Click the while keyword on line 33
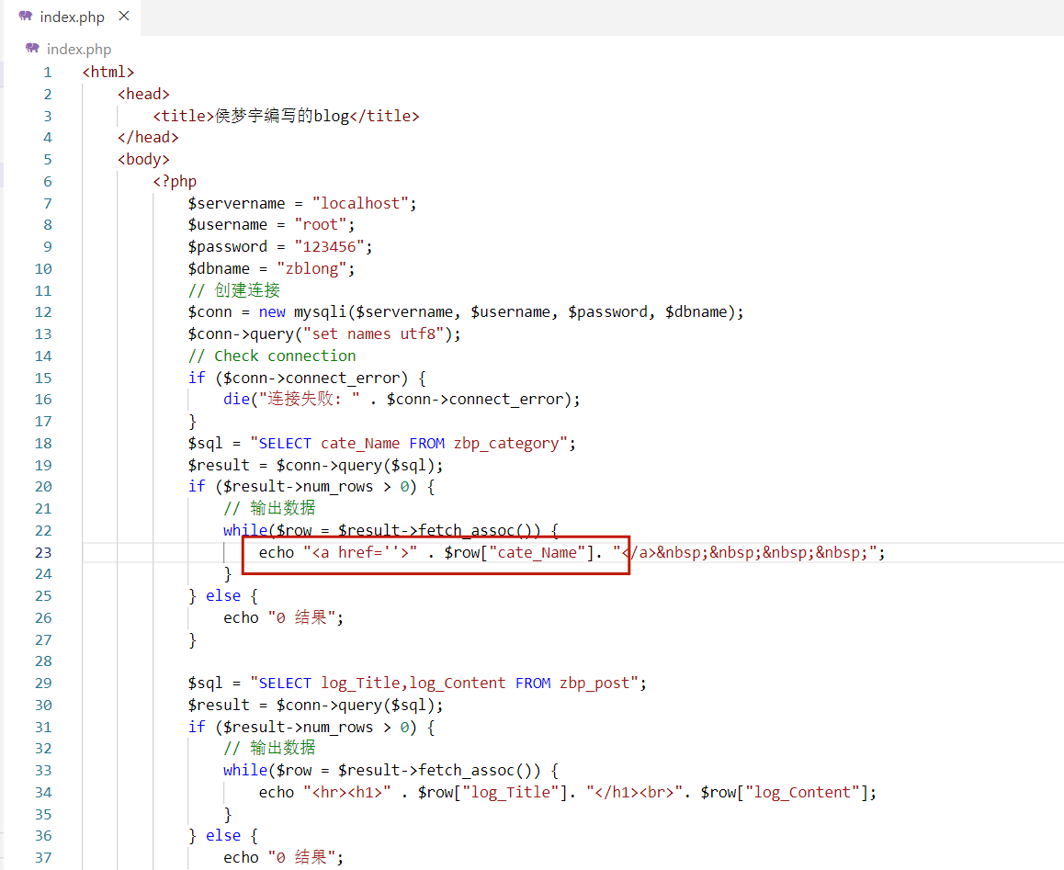The width and height of the screenshot is (1064, 870). (245, 770)
